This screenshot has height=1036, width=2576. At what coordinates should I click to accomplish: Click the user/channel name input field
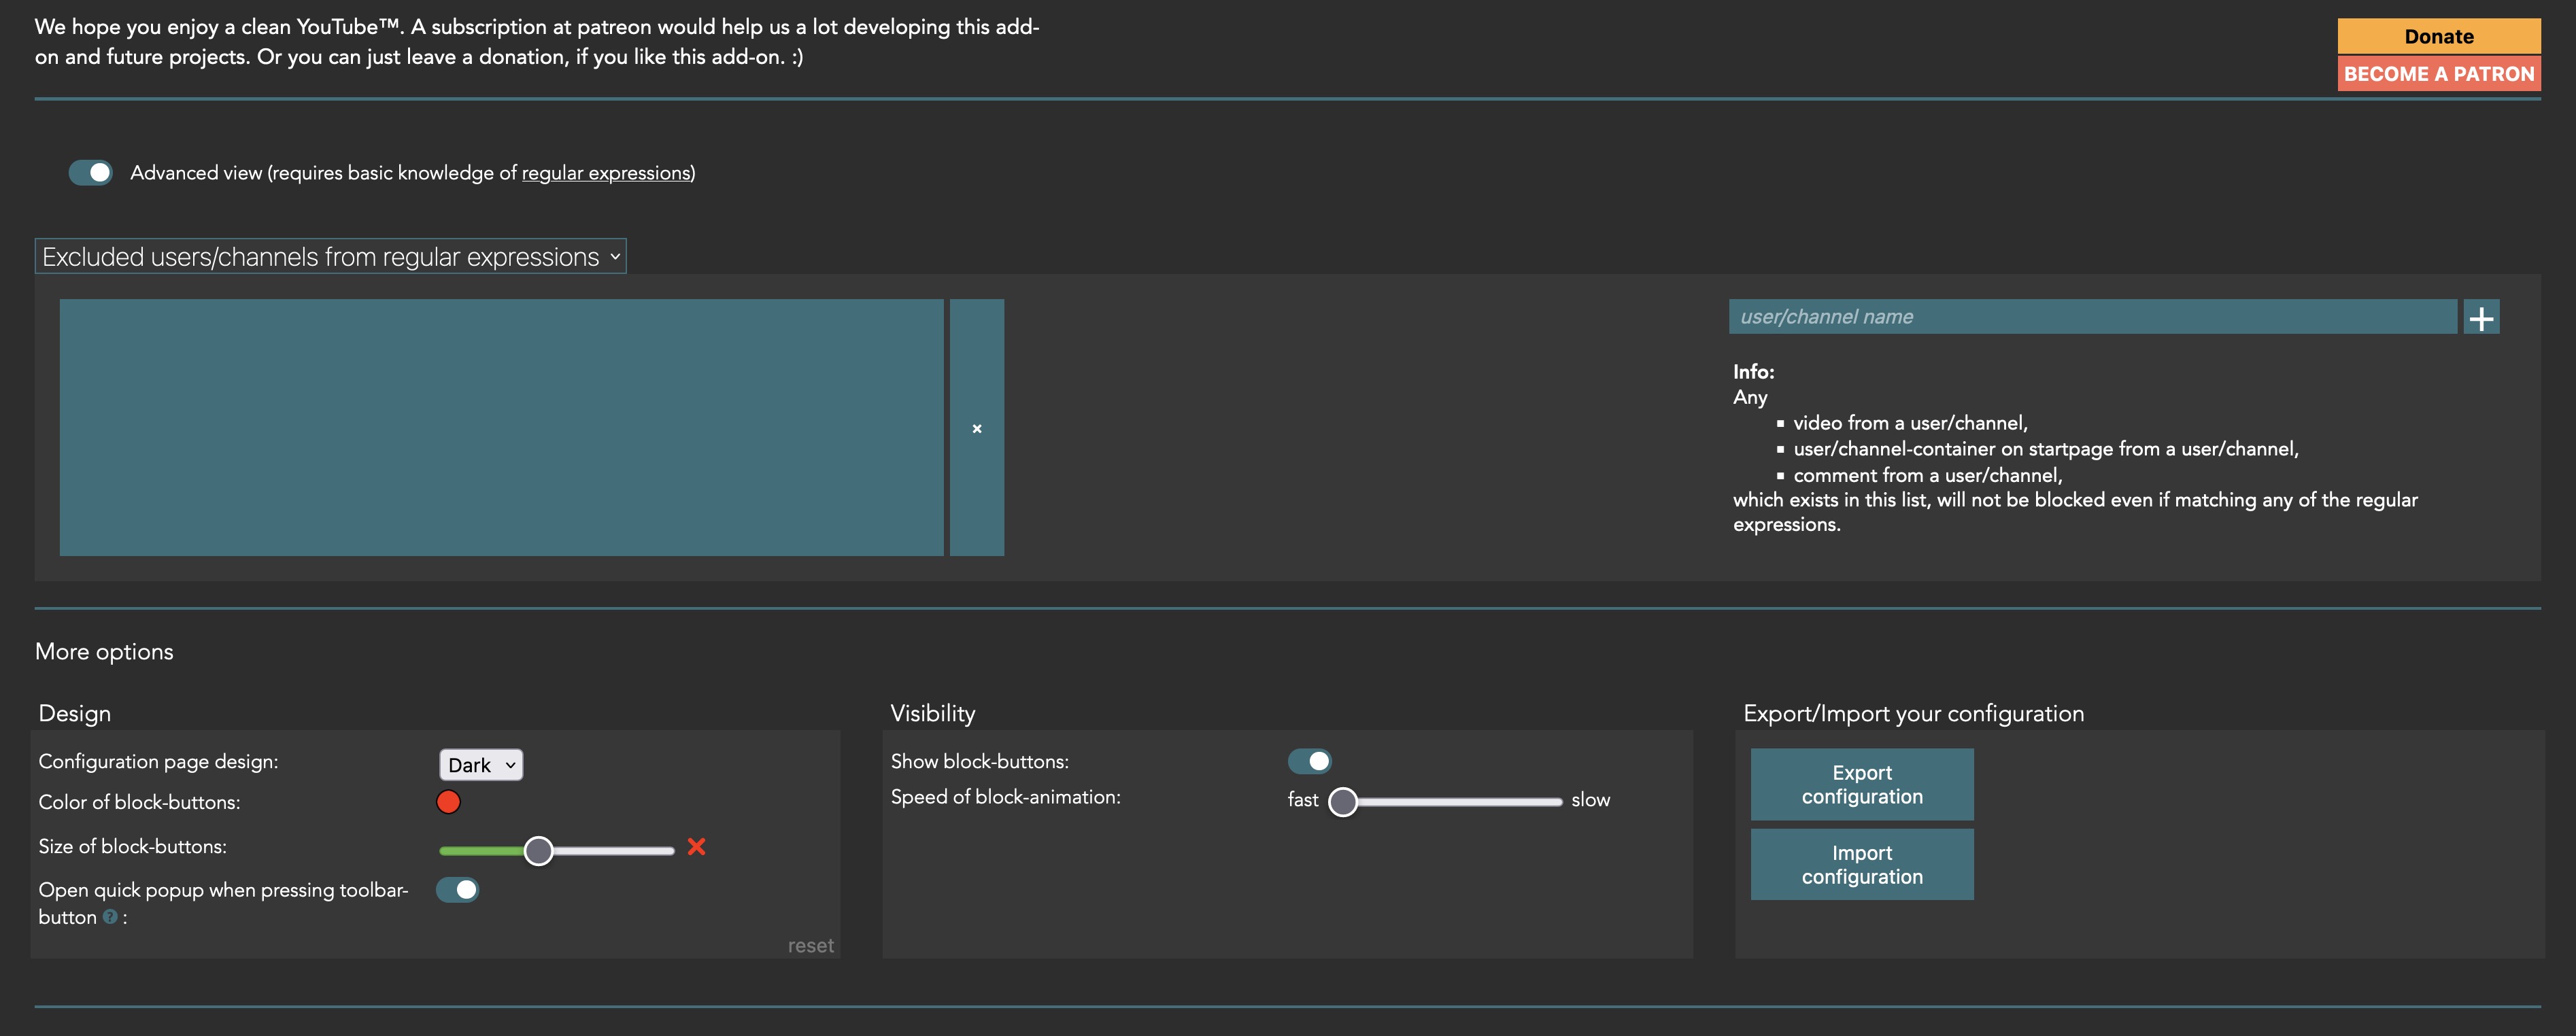coord(2090,316)
